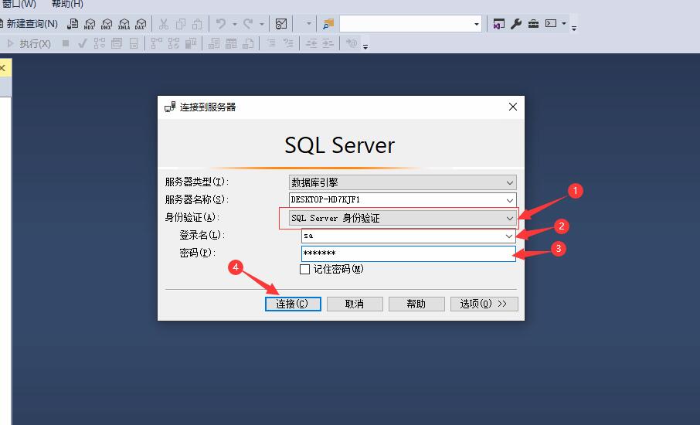The height and width of the screenshot is (425, 700).
Task: Open the Undo history dropdown arrow
Action: point(234,24)
